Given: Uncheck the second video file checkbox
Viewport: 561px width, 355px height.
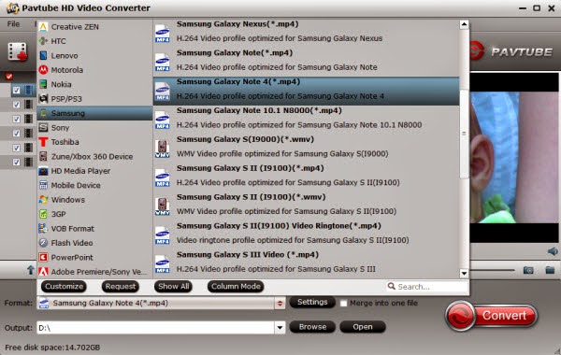Looking at the screenshot, I should (17, 105).
